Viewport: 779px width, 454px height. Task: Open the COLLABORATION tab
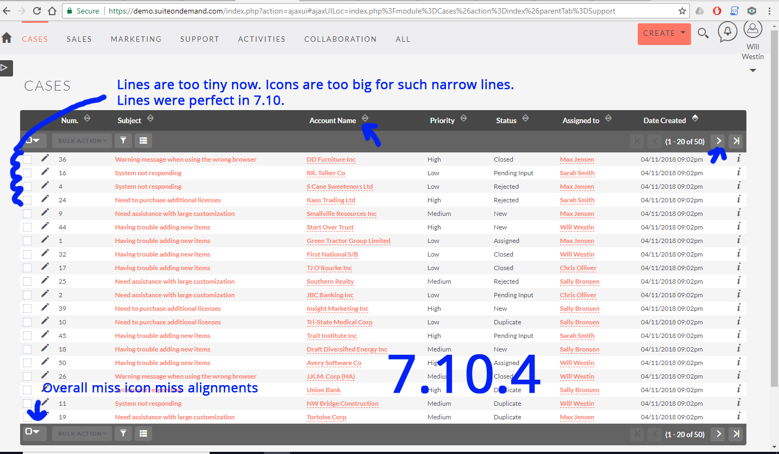point(341,39)
